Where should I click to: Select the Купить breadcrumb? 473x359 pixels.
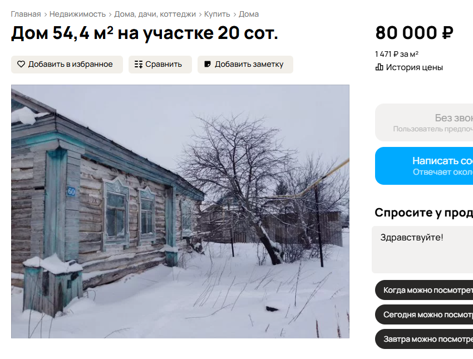click(217, 14)
